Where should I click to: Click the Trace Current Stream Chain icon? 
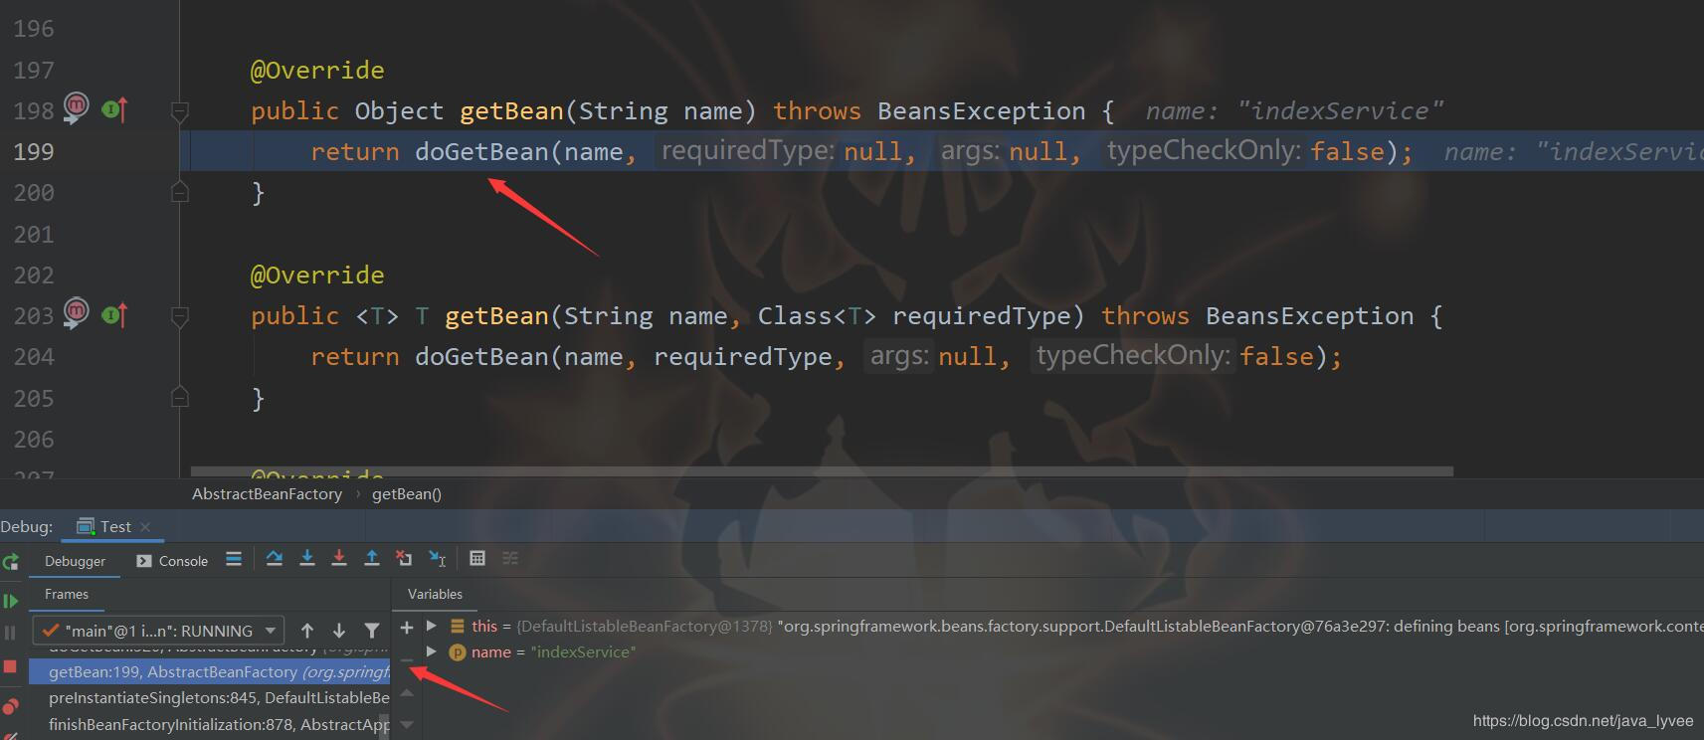point(510,559)
